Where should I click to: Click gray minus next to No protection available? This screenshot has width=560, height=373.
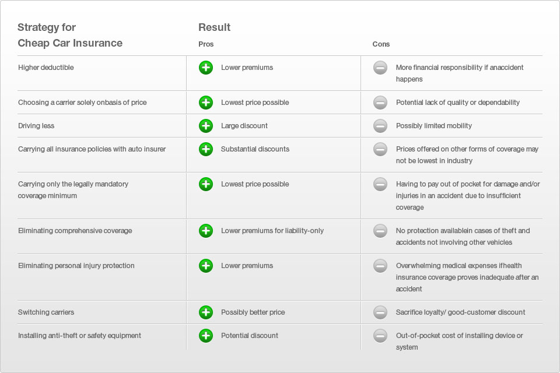(x=380, y=231)
